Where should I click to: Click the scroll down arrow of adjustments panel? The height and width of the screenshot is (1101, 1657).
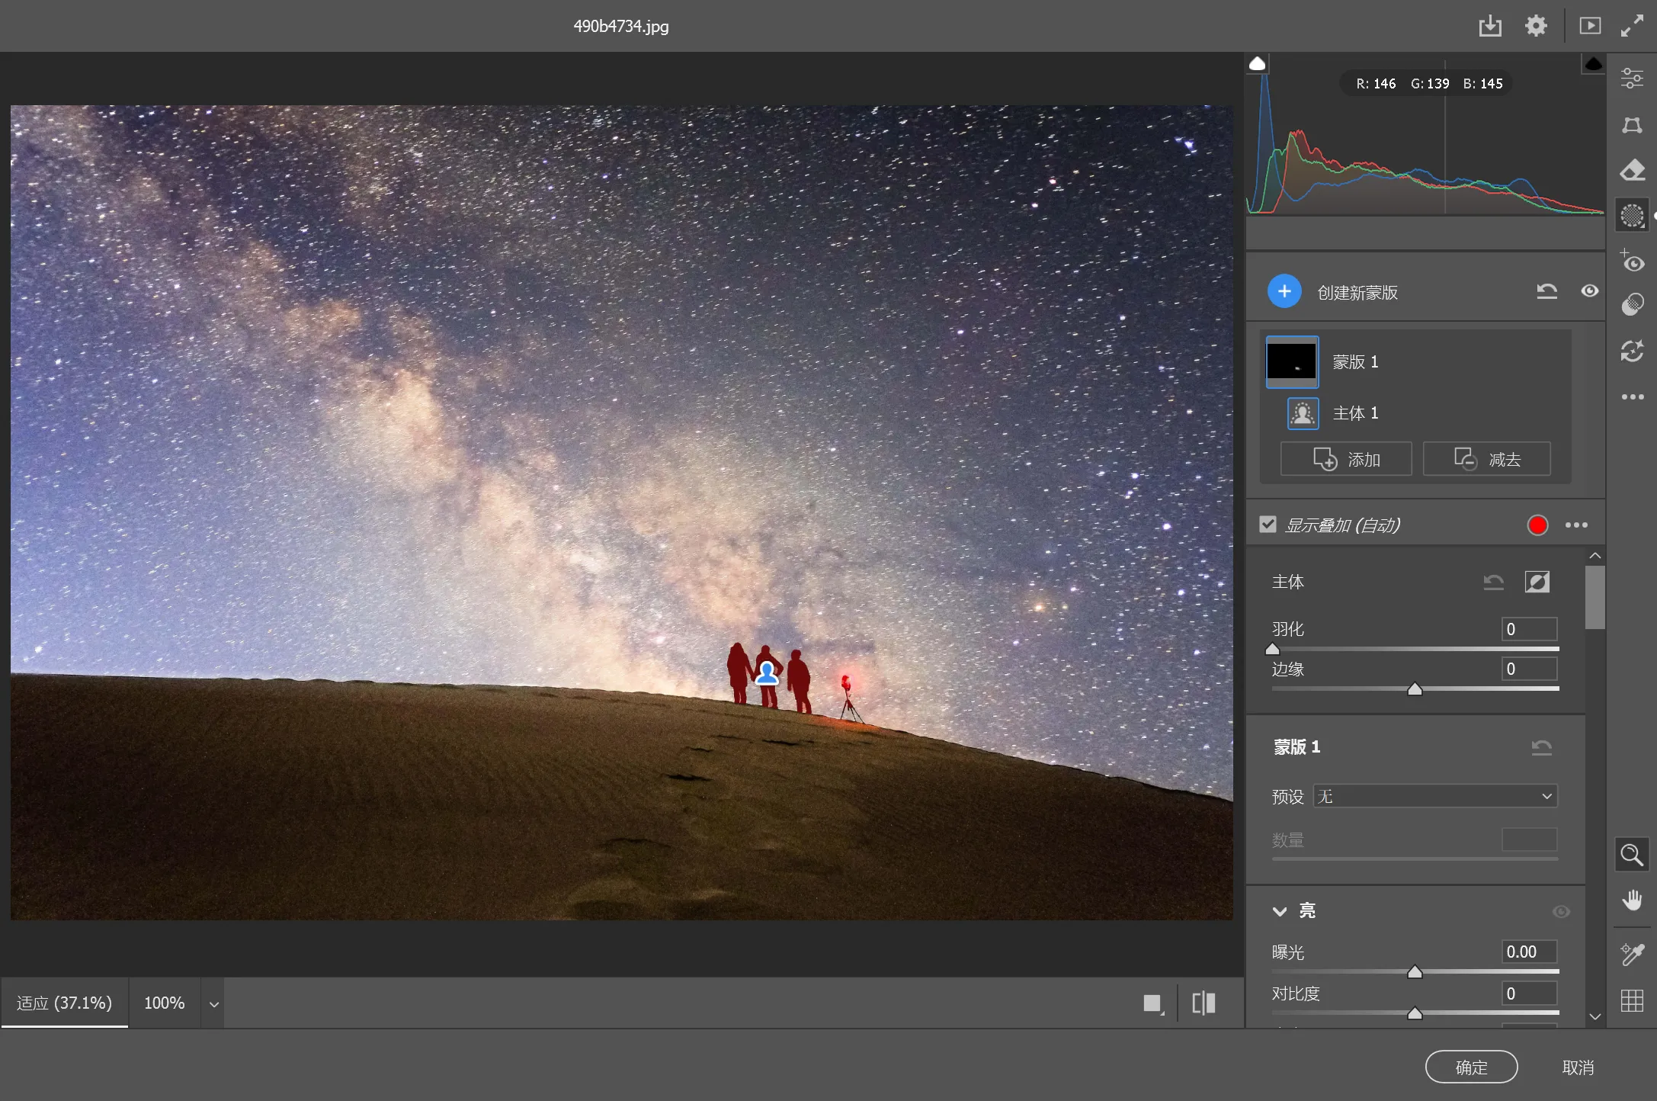(1595, 1016)
